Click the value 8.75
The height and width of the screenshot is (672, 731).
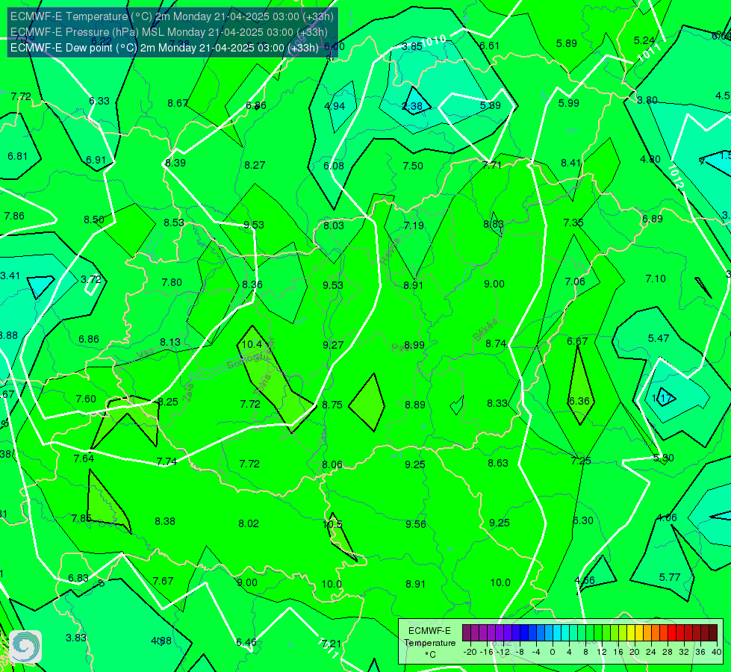point(332,405)
